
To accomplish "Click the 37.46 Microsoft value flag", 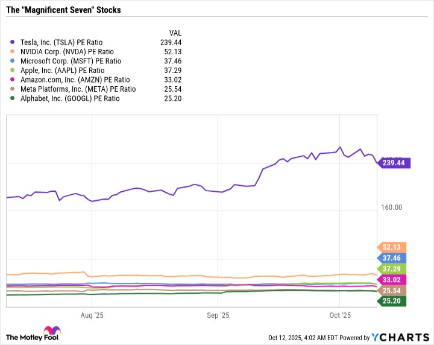I will click(x=393, y=258).
